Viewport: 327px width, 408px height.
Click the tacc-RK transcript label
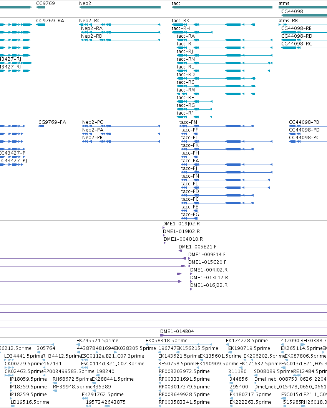coord(181,20)
